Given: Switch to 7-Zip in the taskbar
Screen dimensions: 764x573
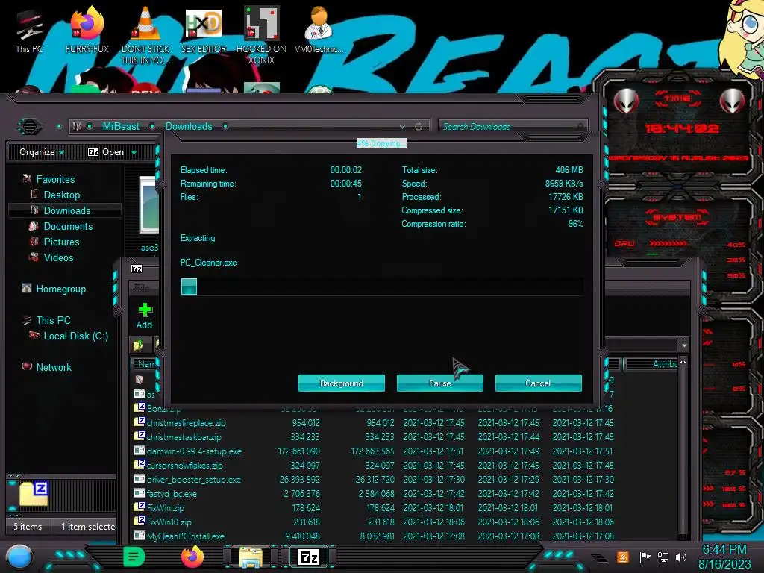Looking at the screenshot, I should coord(309,557).
